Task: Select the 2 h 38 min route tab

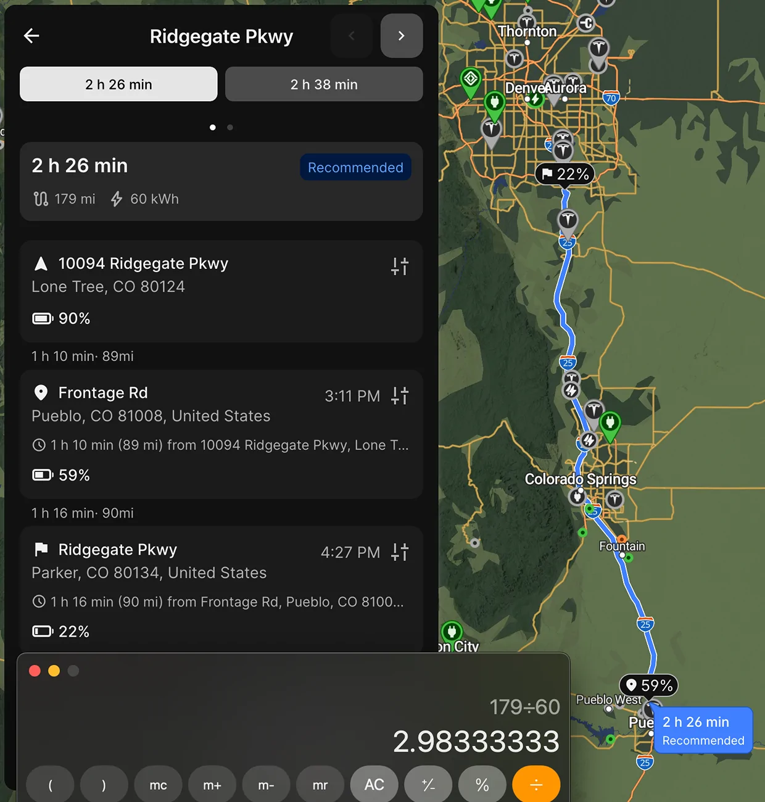Action: (x=324, y=84)
